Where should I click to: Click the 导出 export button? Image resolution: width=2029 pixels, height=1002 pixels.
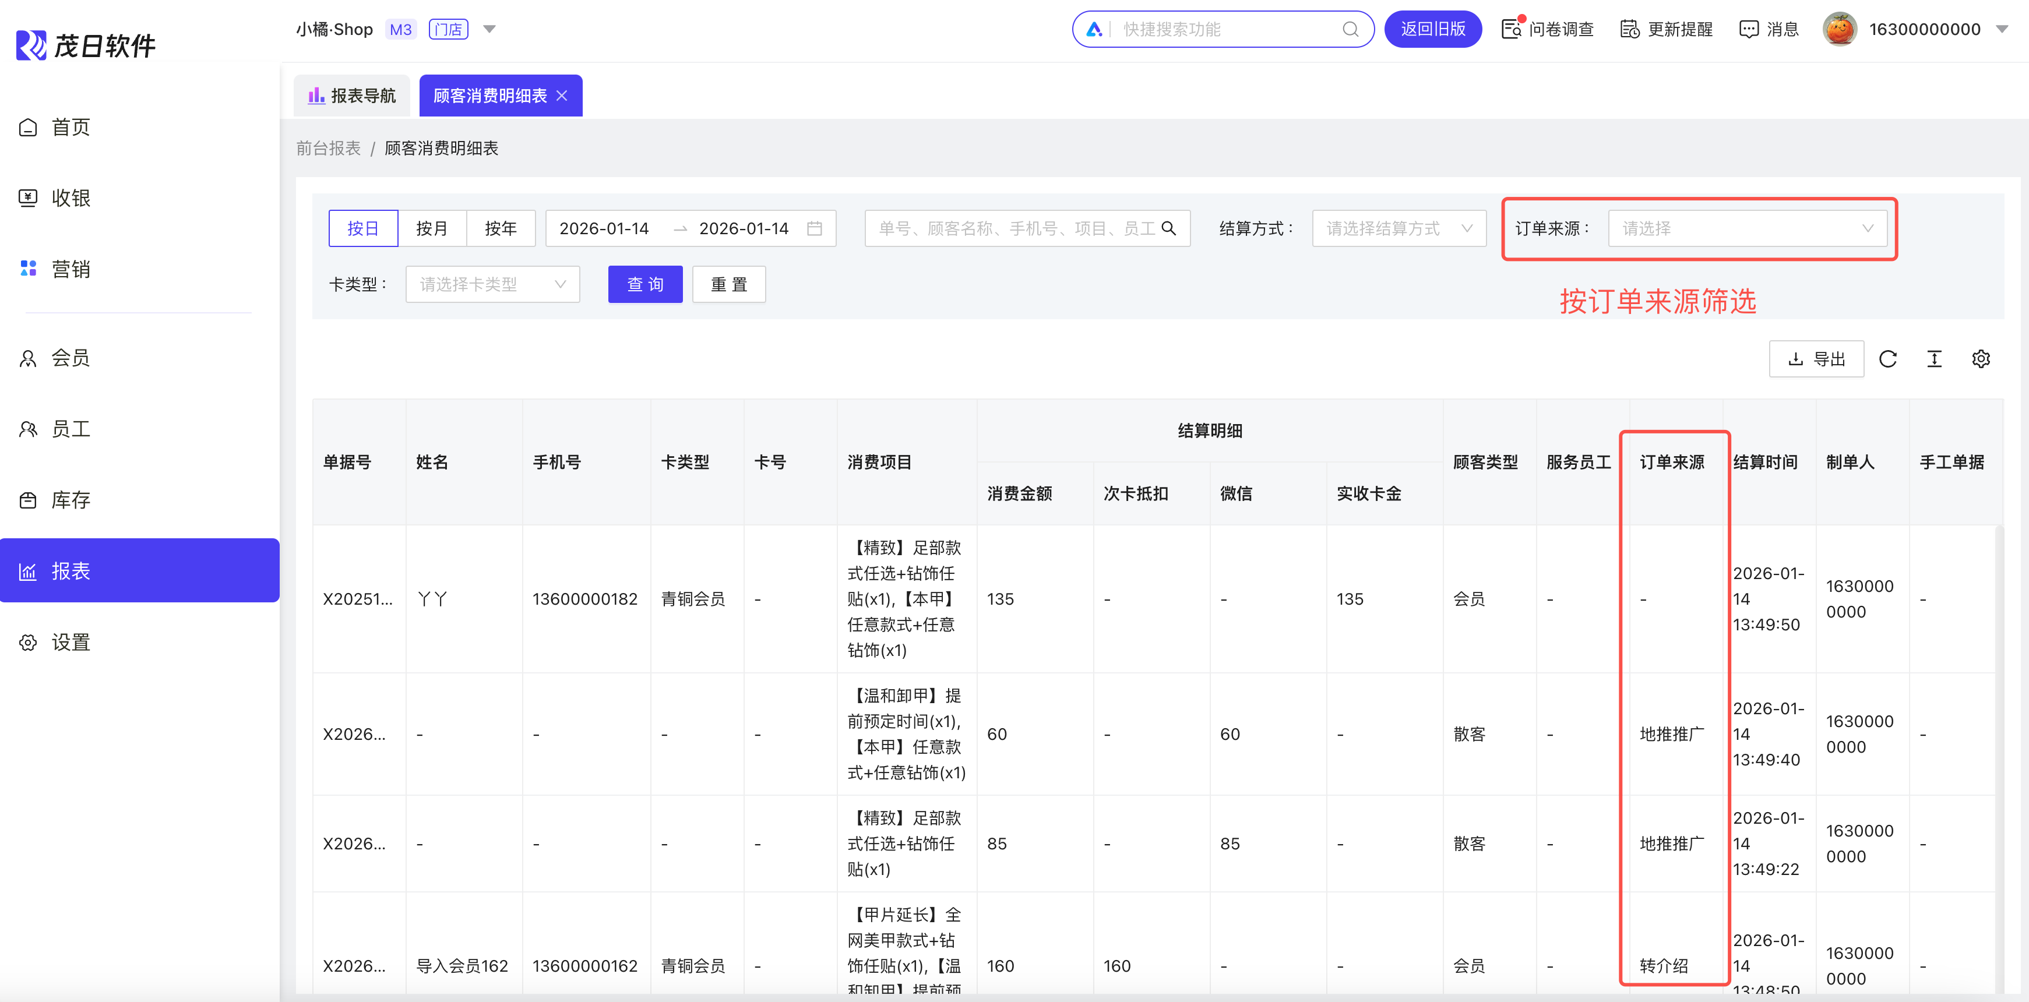tap(1816, 359)
